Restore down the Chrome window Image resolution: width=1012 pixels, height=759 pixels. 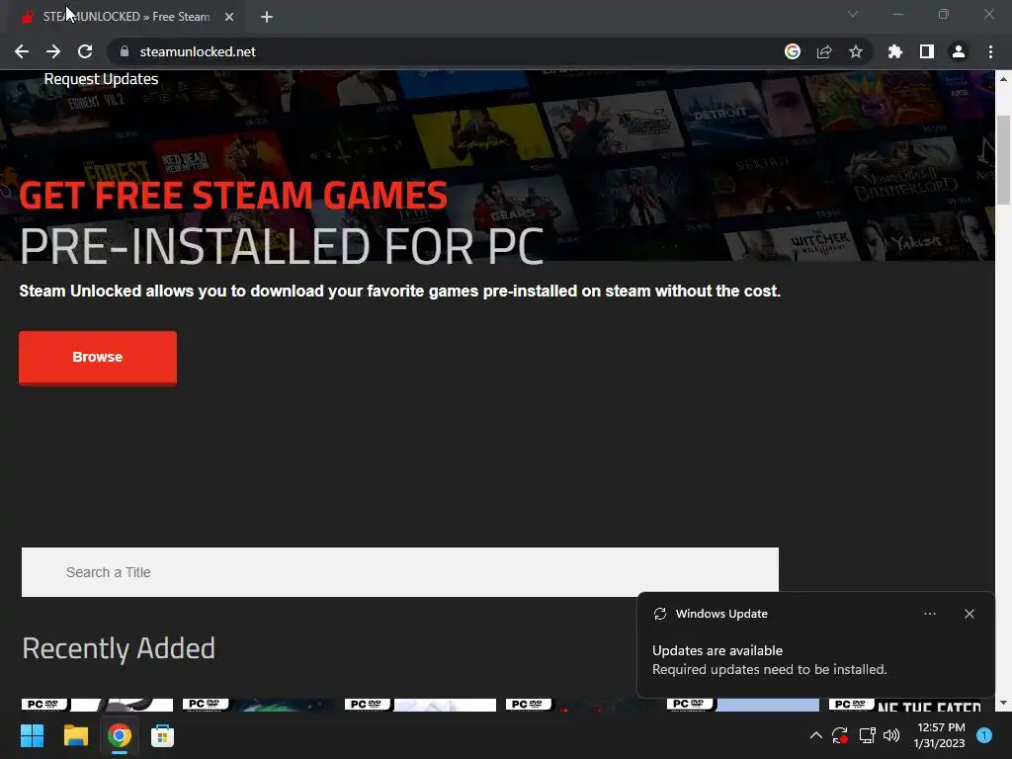tap(944, 14)
